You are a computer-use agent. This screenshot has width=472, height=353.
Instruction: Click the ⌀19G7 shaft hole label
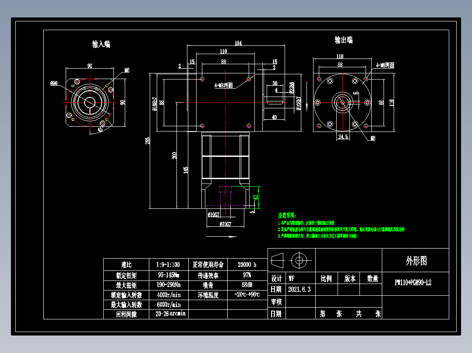click(213, 215)
